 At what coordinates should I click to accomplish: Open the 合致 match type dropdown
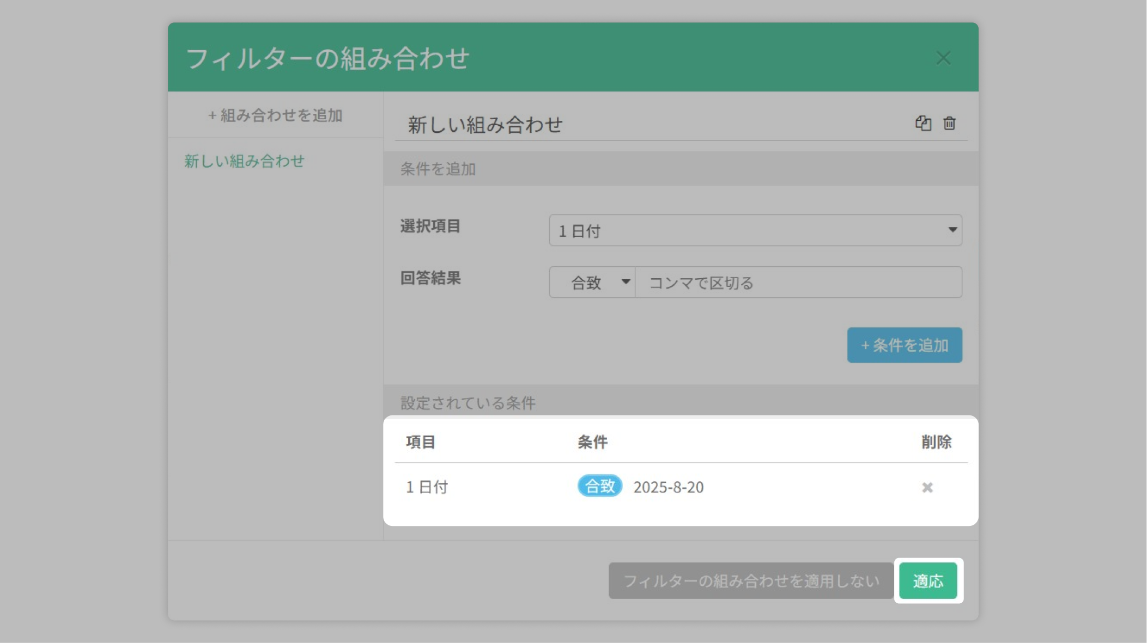point(592,282)
